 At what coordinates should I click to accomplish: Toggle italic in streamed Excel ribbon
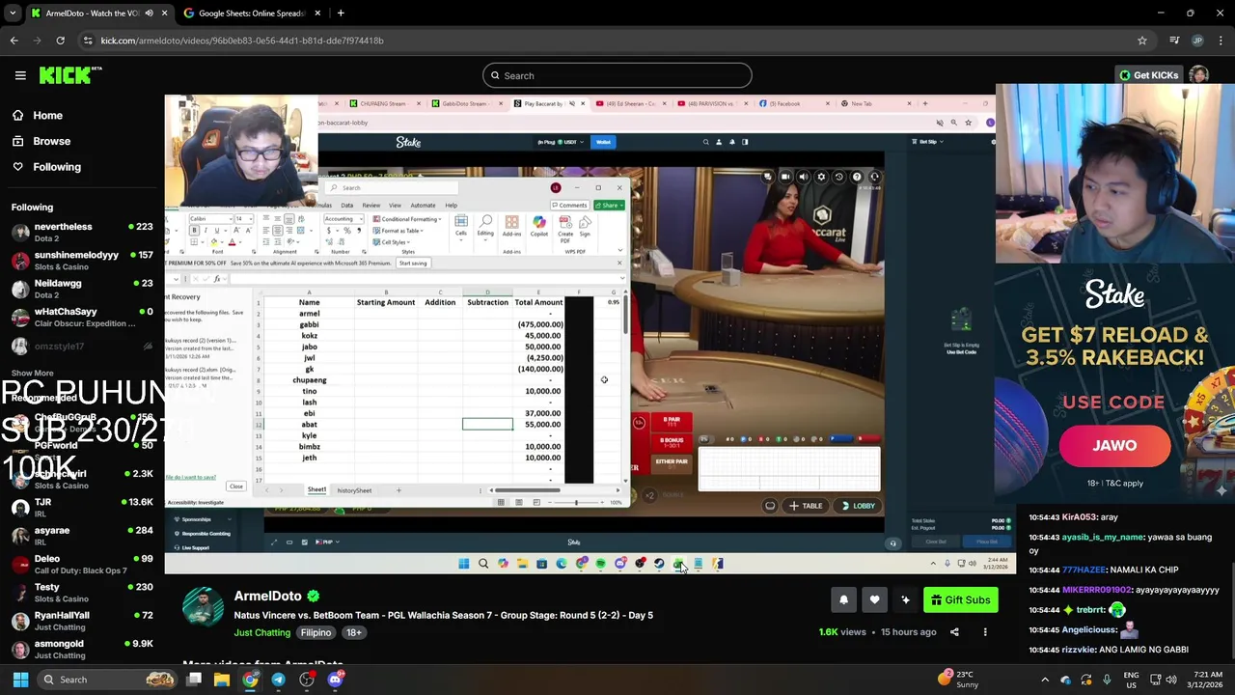tap(206, 231)
